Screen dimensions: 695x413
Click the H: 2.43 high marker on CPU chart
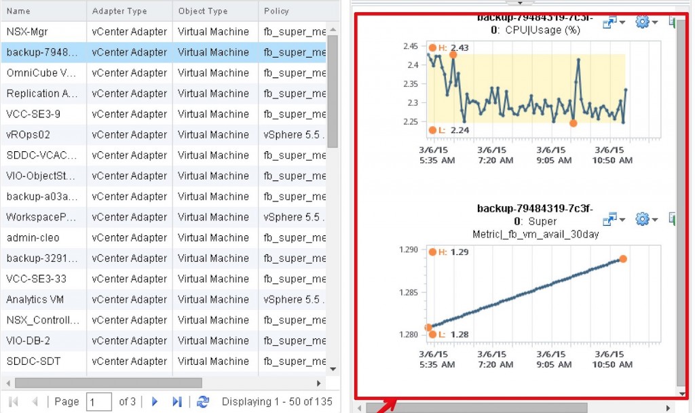tap(432, 47)
